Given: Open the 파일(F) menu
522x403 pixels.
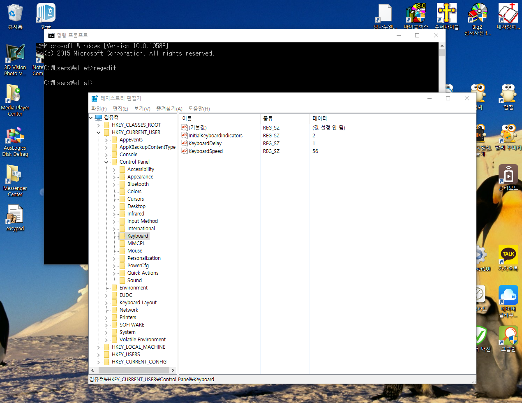Looking at the screenshot, I should [x=99, y=109].
